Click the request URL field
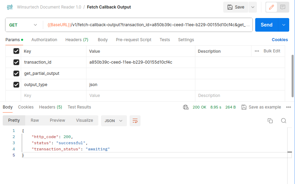The height and width of the screenshot is (184, 295). pos(148,25)
